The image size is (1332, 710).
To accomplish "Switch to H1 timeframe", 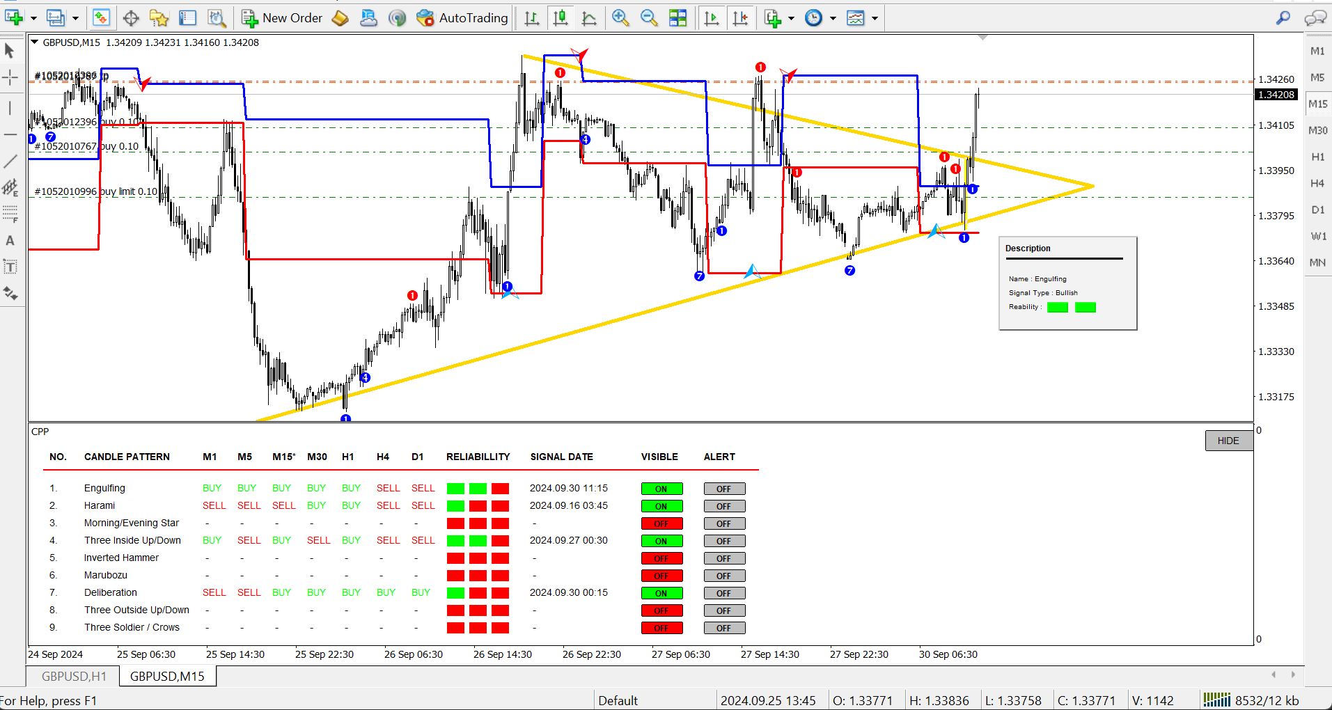I will (x=1317, y=157).
